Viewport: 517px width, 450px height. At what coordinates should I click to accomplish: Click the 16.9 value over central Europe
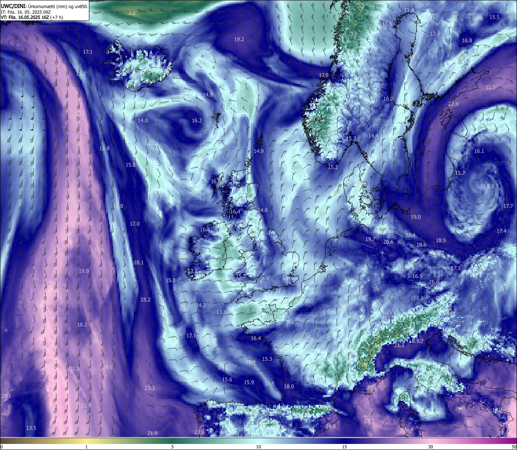click(x=417, y=276)
